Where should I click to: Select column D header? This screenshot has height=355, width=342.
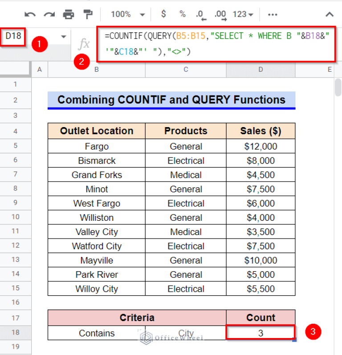[x=261, y=69]
